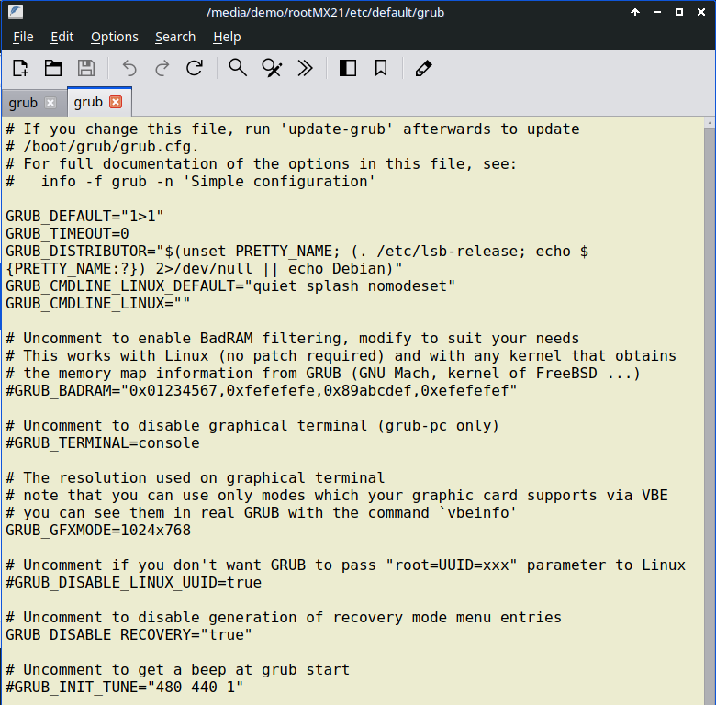Click the '{PRETTY_NAME:?}) 2>/dev/null' continuation line

204,268
